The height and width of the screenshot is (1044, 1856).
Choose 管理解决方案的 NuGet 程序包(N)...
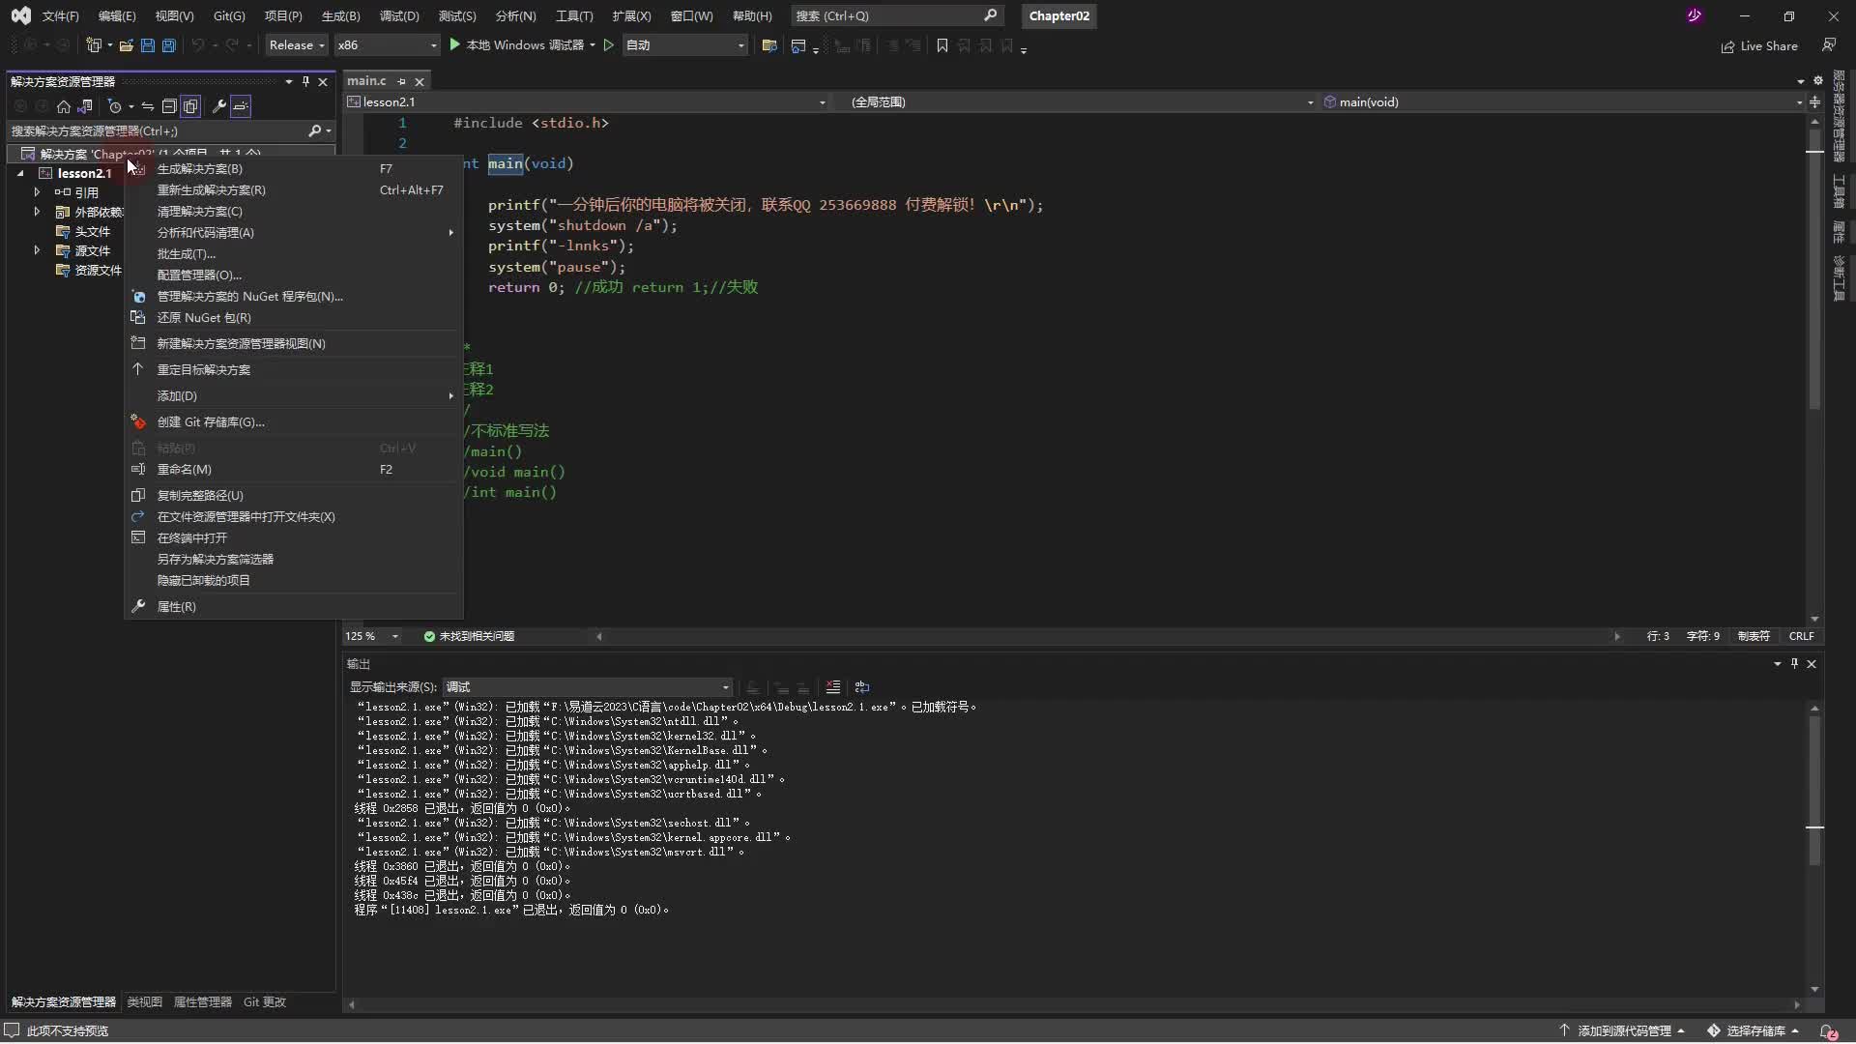coord(294,296)
